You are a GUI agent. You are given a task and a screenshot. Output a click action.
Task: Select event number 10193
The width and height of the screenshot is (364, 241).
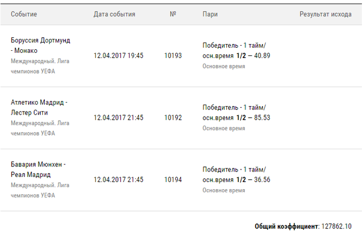pyautogui.click(x=173, y=55)
